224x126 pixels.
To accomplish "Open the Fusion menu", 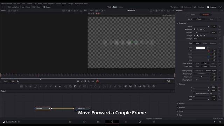I will point(58,3).
